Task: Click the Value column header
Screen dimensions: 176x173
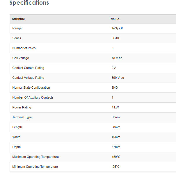Action: tap(115, 19)
